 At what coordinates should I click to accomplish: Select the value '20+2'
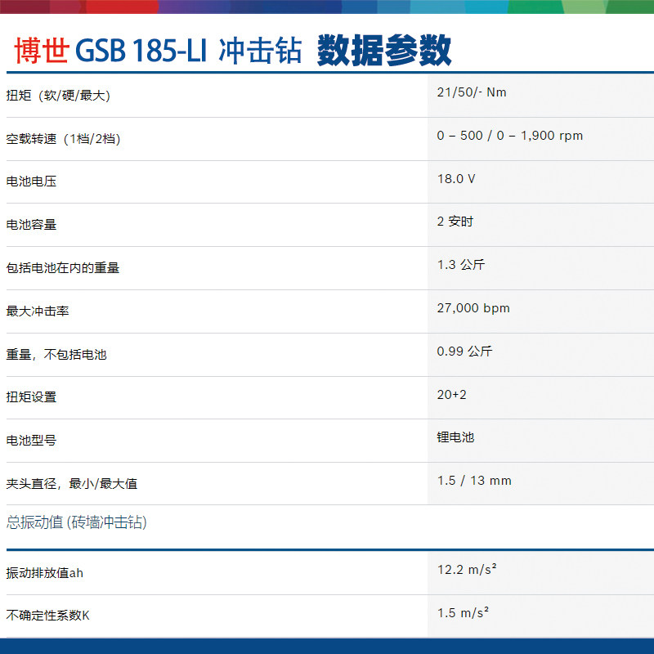[452, 395]
